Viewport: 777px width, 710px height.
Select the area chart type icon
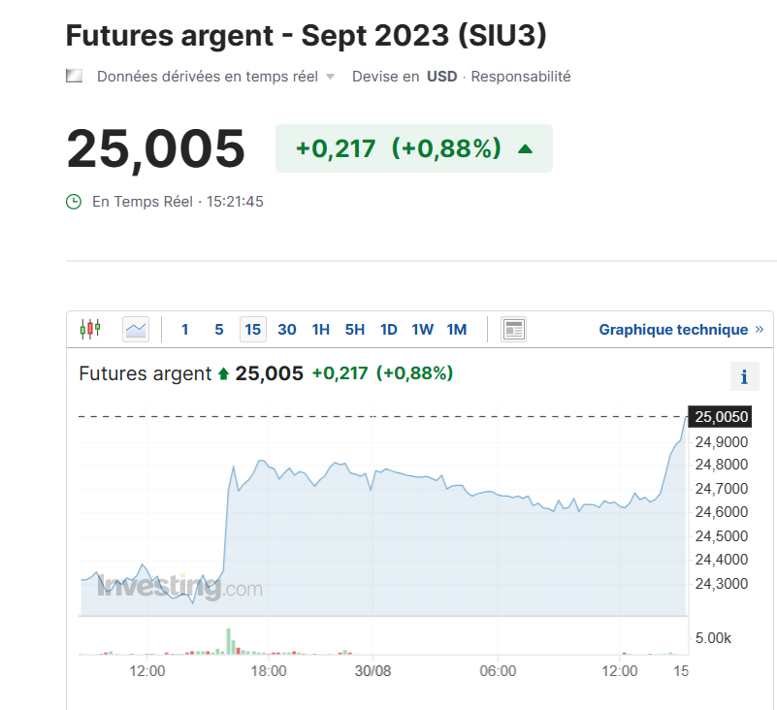pos(136,330)
